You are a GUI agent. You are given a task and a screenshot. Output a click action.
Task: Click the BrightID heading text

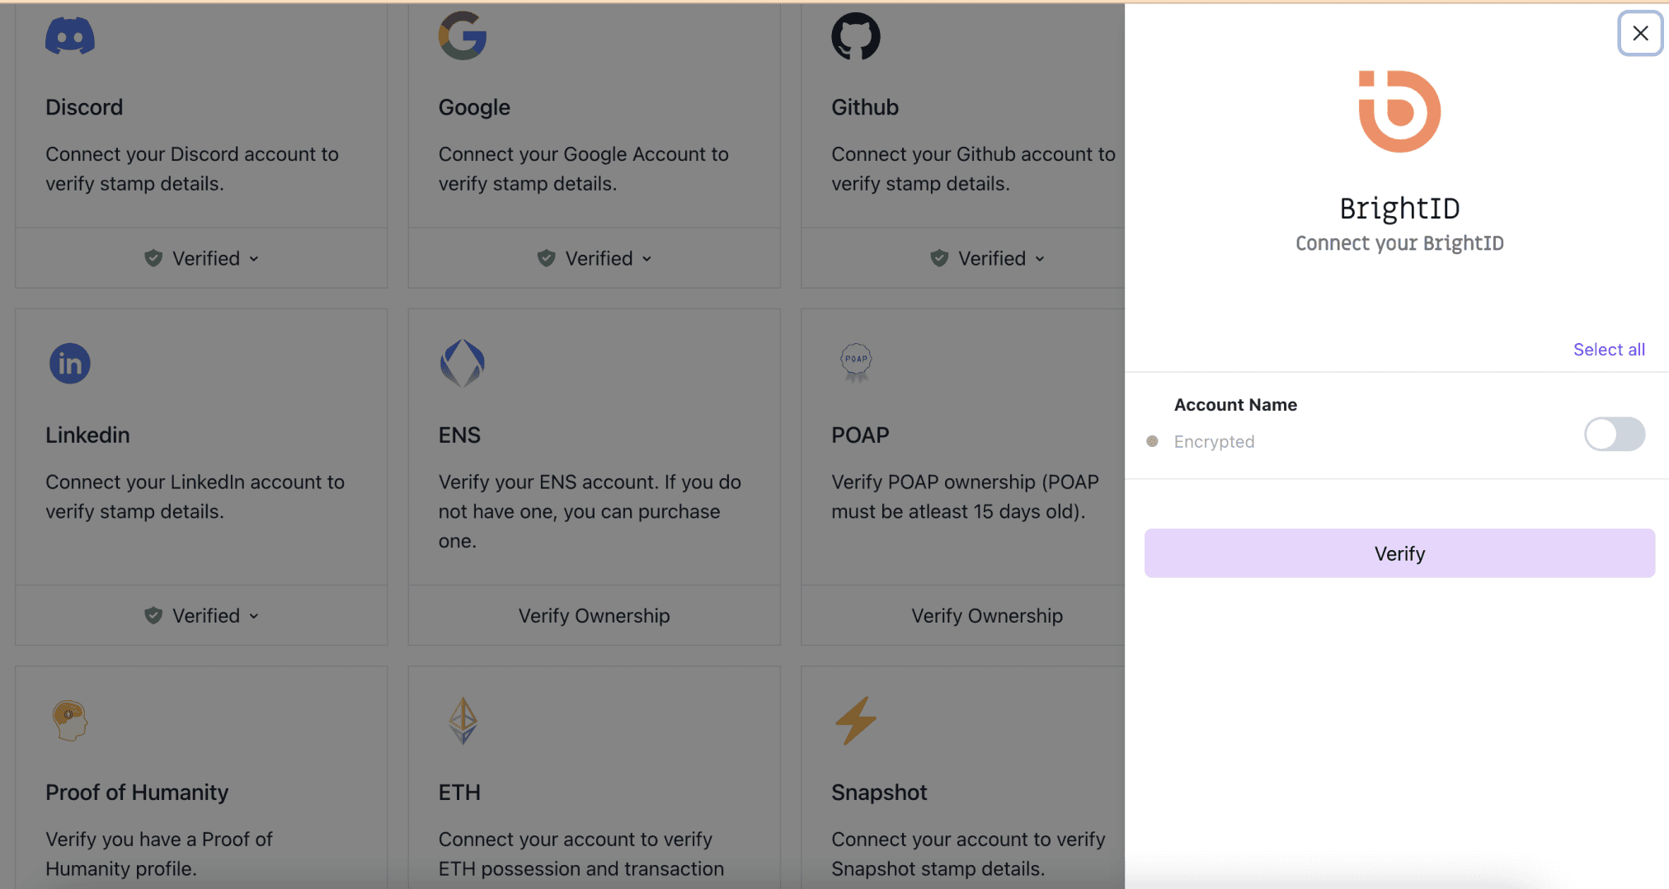(x=1399, y=209)
